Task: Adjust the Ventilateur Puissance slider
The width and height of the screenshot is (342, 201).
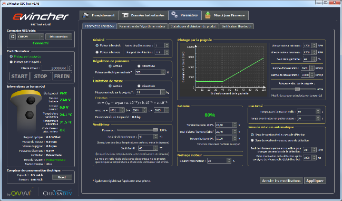Action: (155, 130)
